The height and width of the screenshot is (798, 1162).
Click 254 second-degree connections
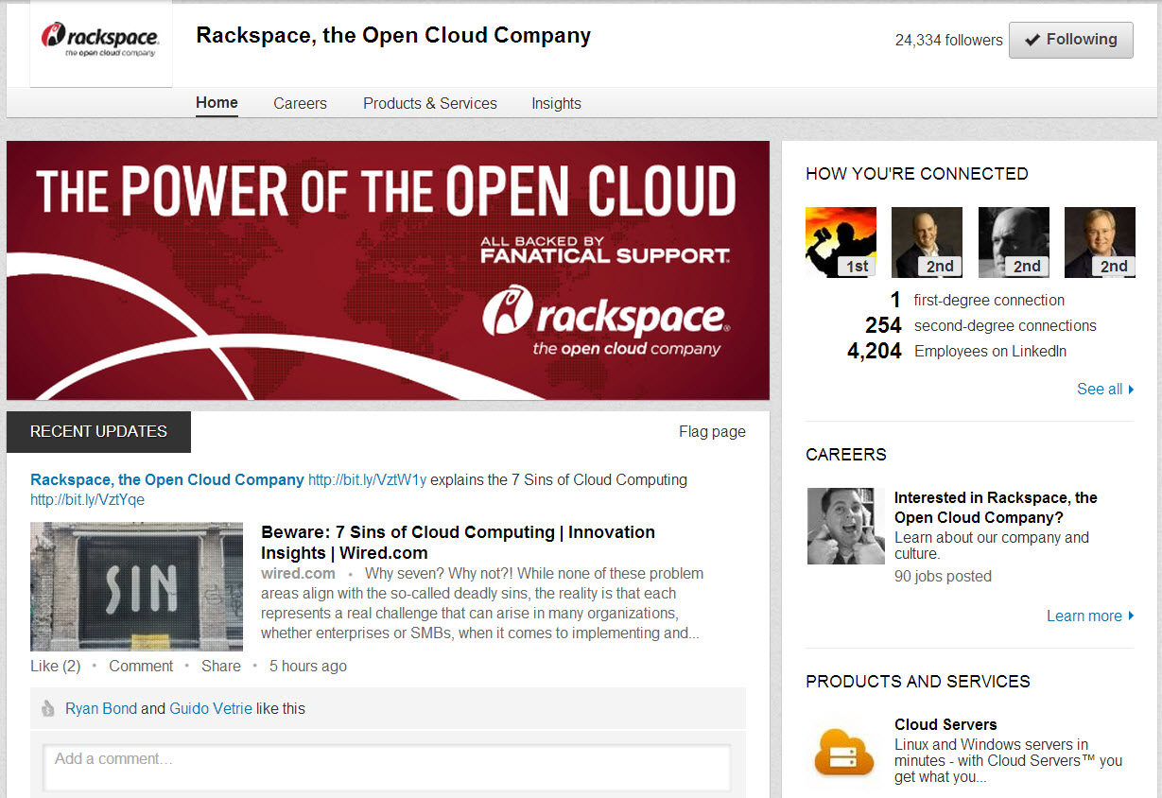980,325
